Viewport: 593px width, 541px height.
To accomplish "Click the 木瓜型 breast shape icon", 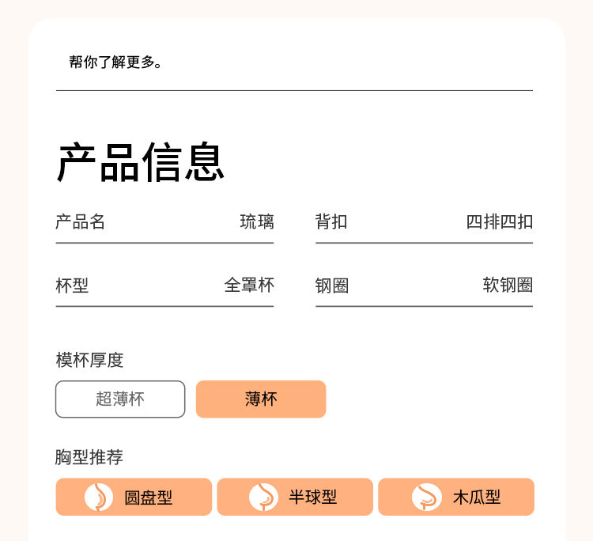I will tap(427, 497).
